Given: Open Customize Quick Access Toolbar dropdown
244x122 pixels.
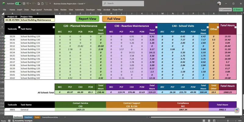Looking at the screenshot, I should pos(50,3).
